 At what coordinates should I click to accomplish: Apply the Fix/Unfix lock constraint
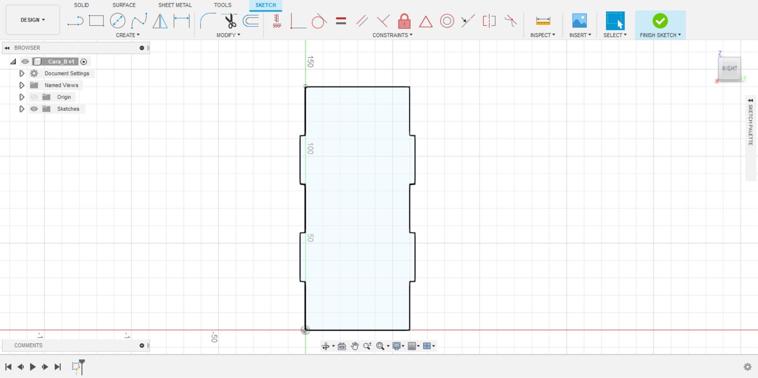[404, 21]
